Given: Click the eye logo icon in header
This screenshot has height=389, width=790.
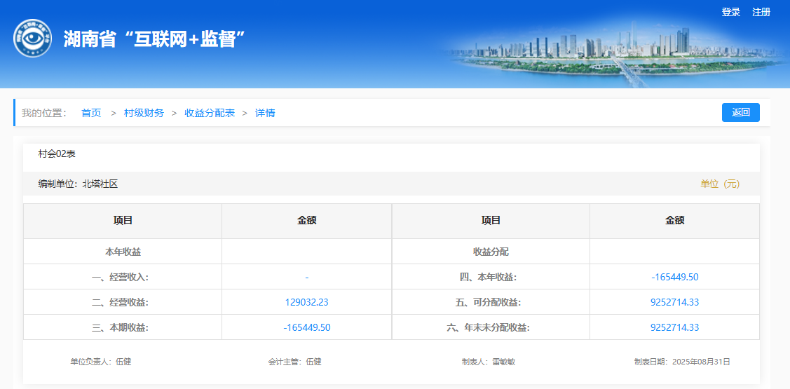Looking at the screenshot, I should (x=32, y=39).
